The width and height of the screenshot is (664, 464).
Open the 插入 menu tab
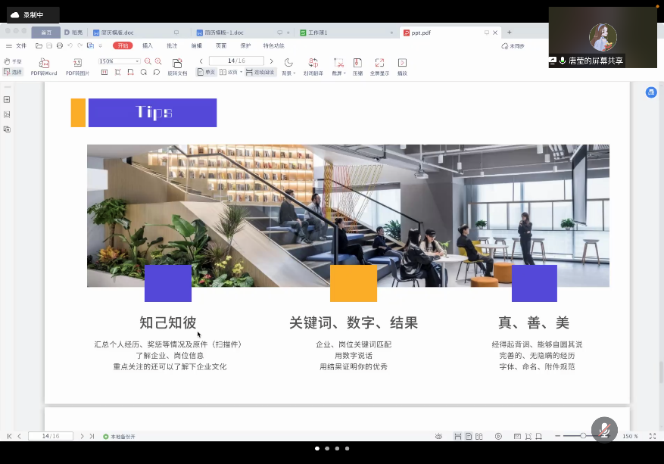(x=148, y=45)
